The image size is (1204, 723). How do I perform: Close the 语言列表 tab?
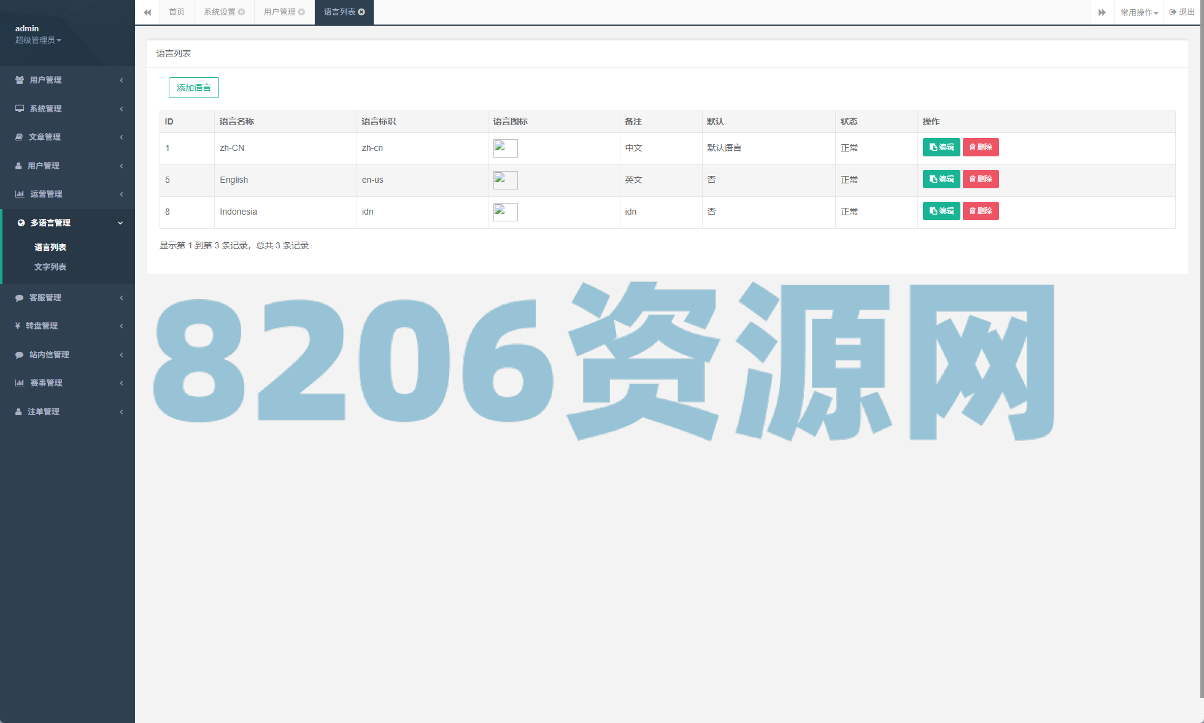pyautogui.click(x=361, y=12)
